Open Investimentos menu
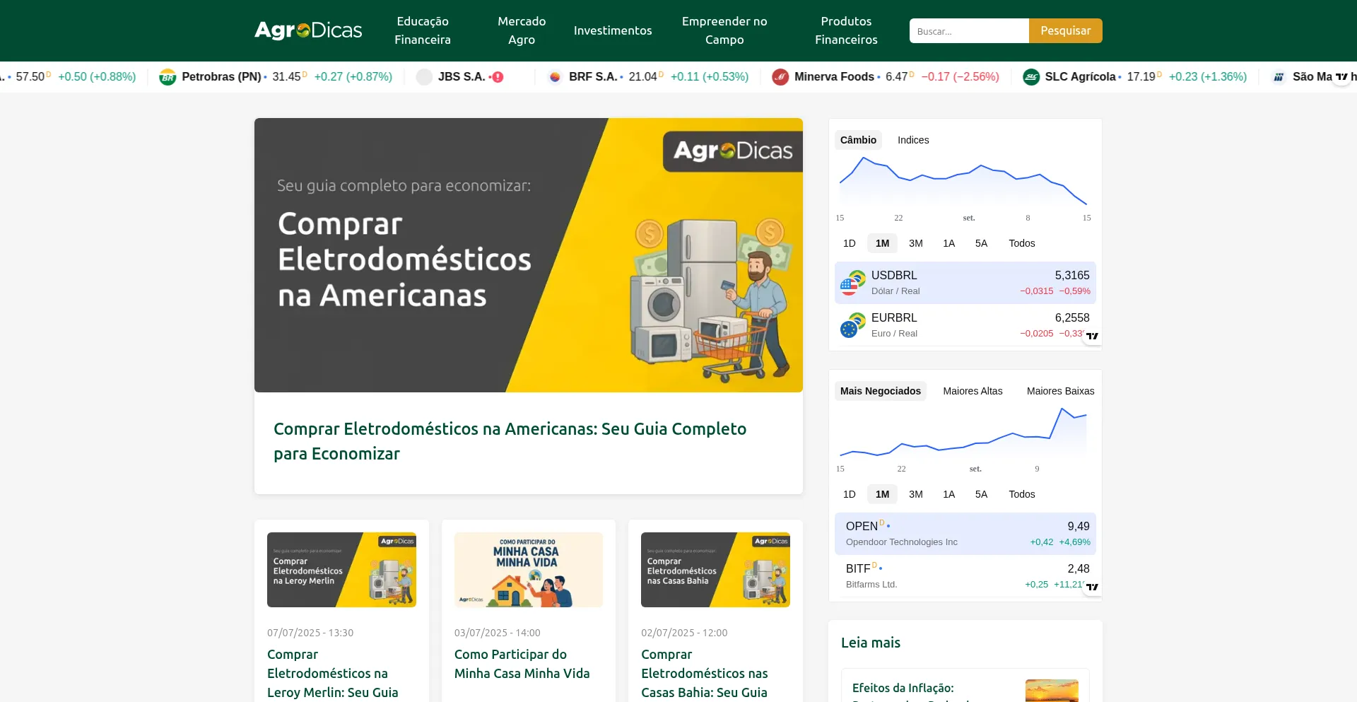This screenshot has width=1357, height=702. (613, 30)
